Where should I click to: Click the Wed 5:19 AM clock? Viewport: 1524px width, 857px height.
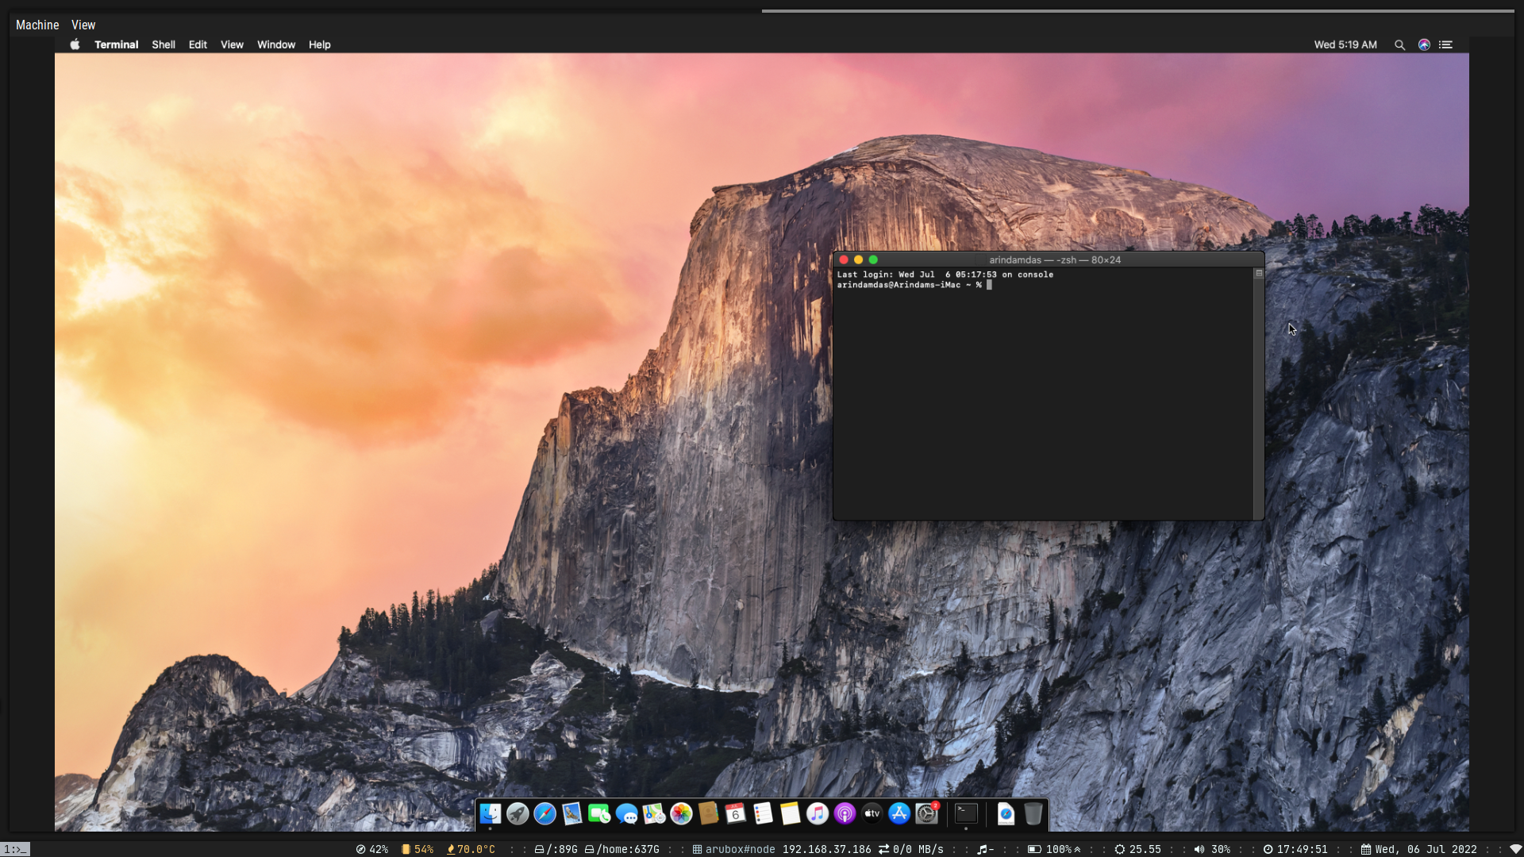[x=1345, y=45]
